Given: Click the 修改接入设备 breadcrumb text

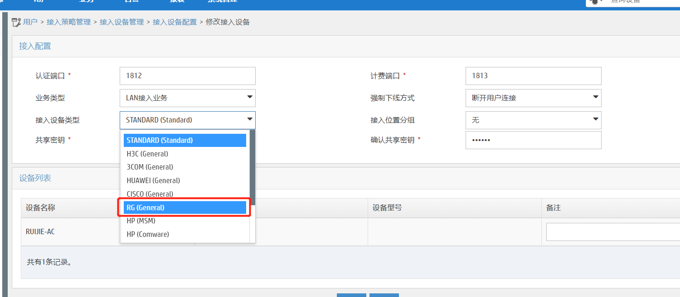Looking at the screenshot, I should coord(228,22).
